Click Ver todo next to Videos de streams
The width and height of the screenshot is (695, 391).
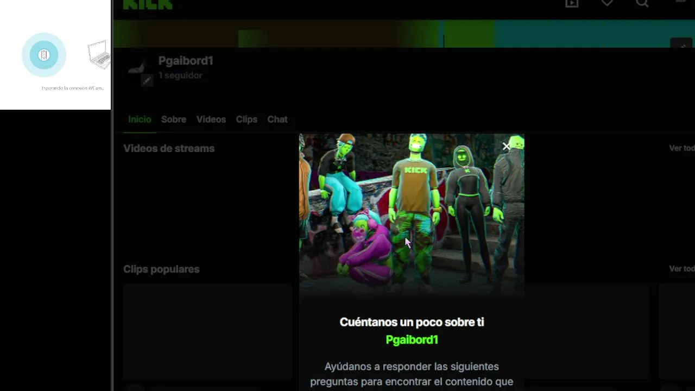pyautogui.click(x=681, y=148)
